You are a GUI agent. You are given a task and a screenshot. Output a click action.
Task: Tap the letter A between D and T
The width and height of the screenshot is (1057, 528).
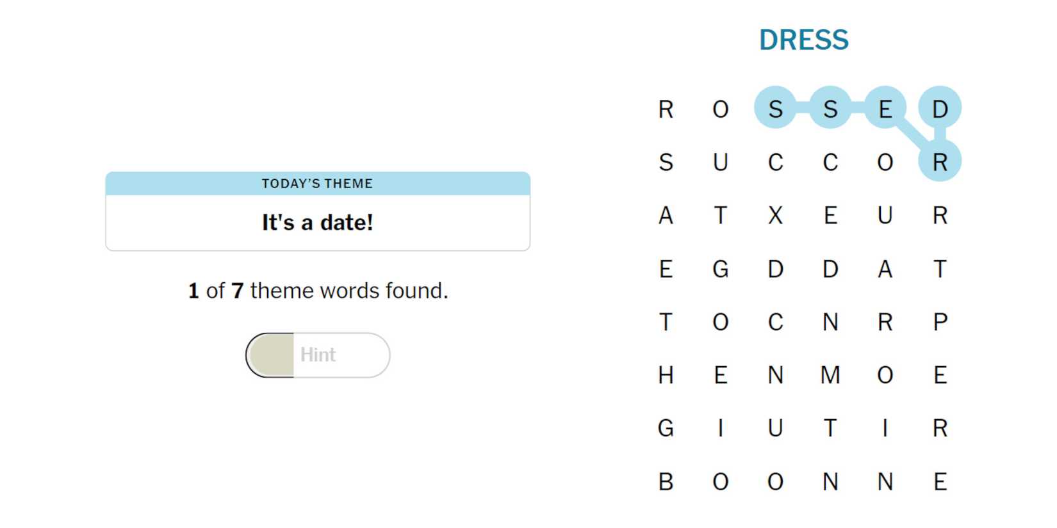[885, 269]
